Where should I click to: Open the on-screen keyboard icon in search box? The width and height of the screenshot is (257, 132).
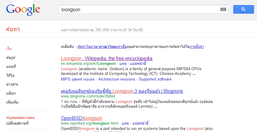tap(223, 9)
